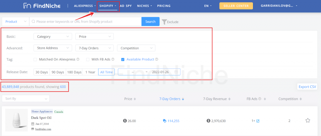Screen dimensions: 321x136
Task: Expand the Category dropdown
Action: [x=53, y=36]
